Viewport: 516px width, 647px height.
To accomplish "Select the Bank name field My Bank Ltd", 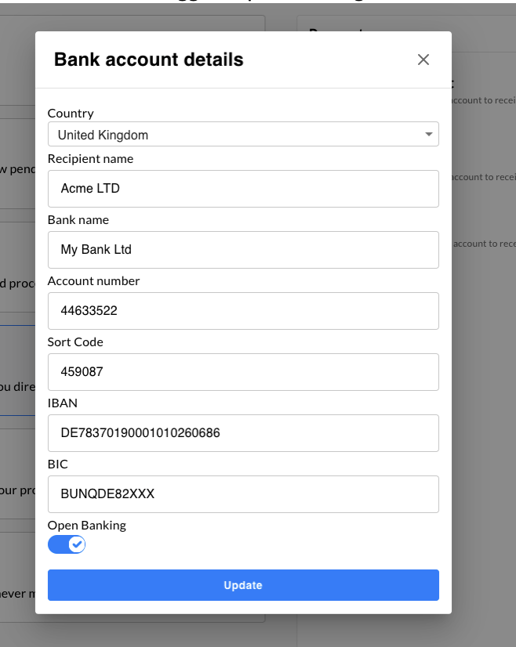I will click(x=243, y=250).
